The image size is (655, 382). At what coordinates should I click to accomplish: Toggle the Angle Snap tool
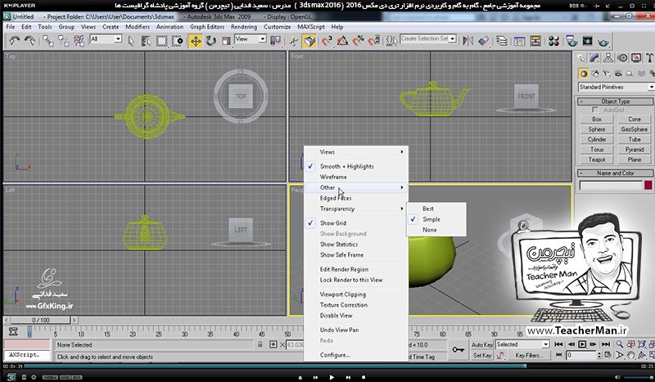[342, 41]
